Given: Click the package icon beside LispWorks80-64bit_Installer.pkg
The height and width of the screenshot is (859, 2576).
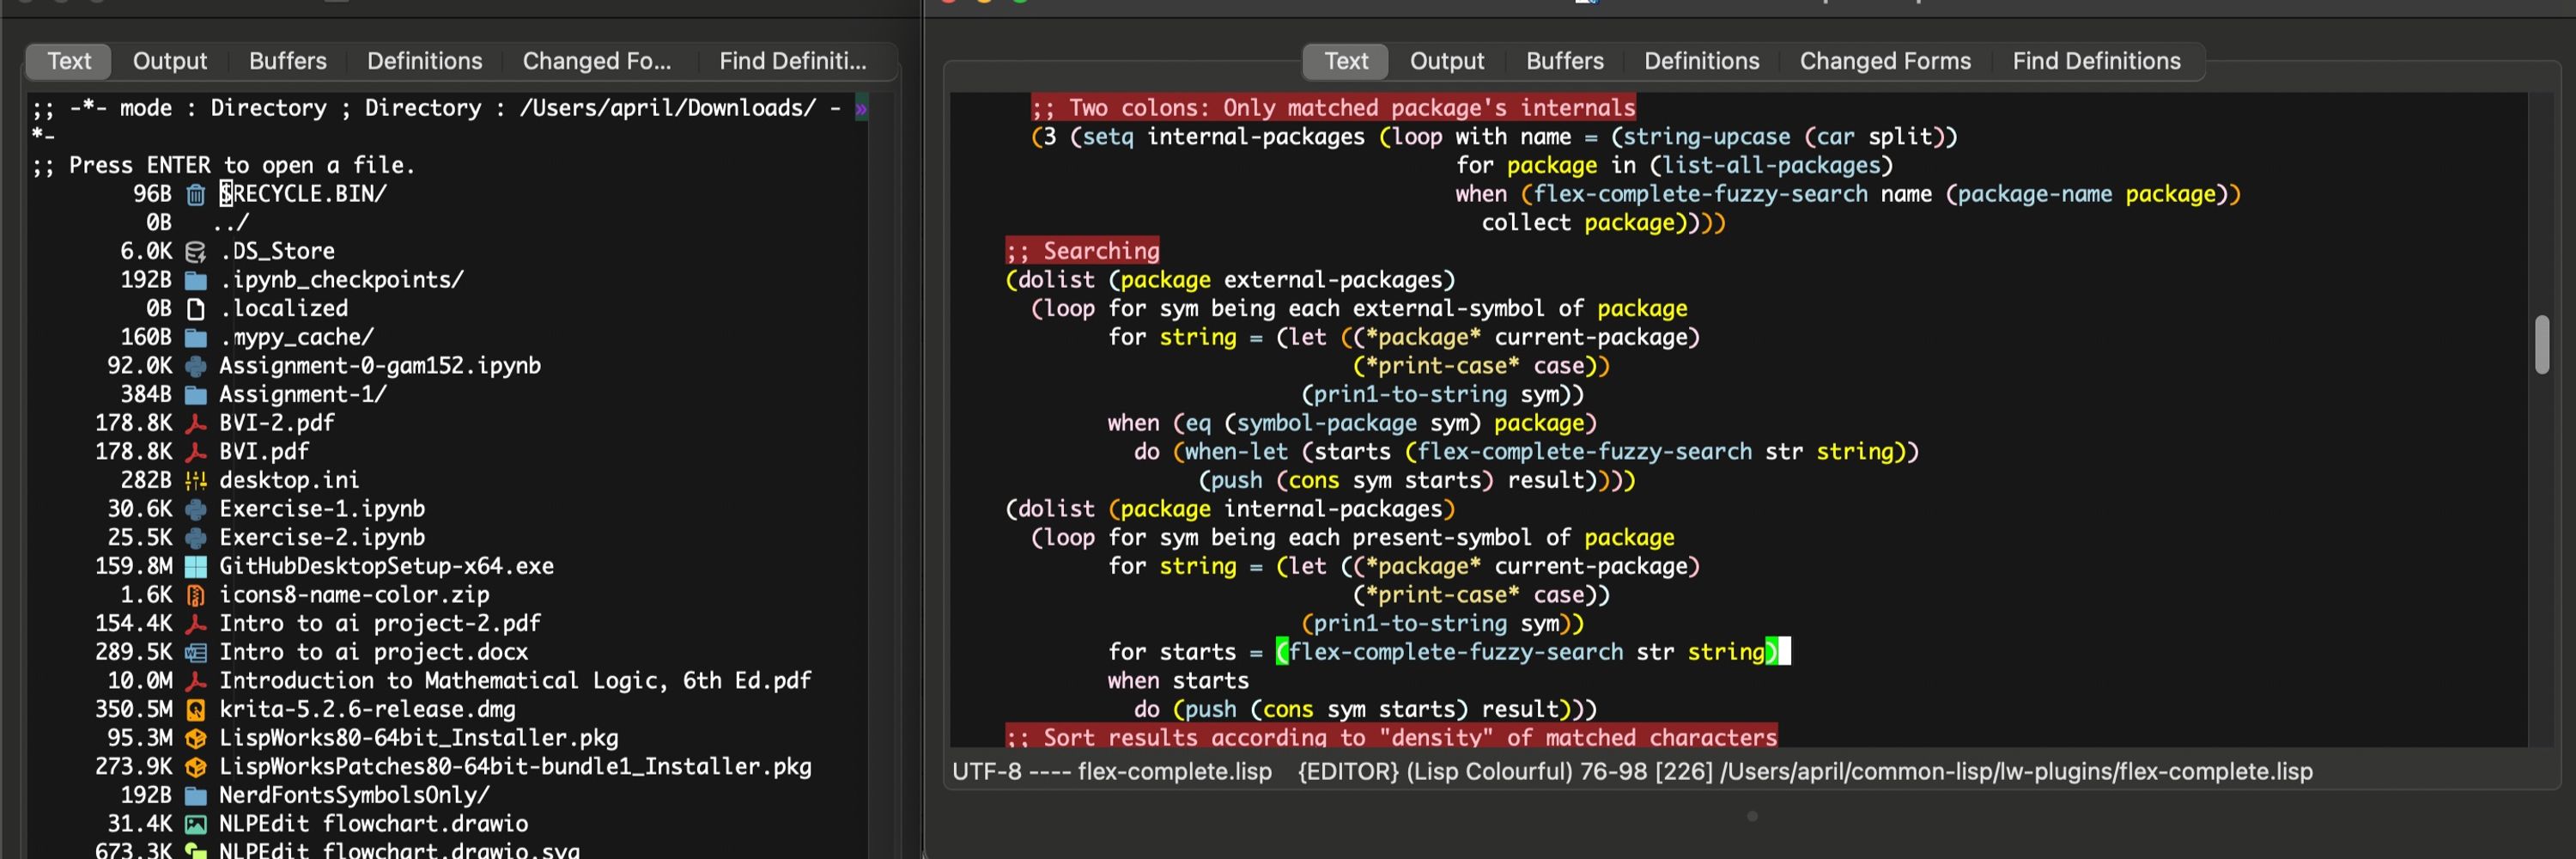Looking at the screenshot, I should tap(196, 739).
